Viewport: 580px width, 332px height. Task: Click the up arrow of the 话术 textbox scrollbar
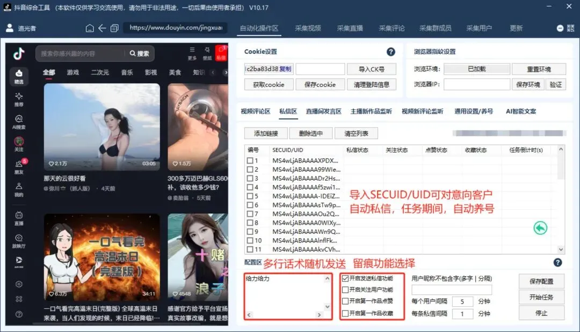pos(328,278)
